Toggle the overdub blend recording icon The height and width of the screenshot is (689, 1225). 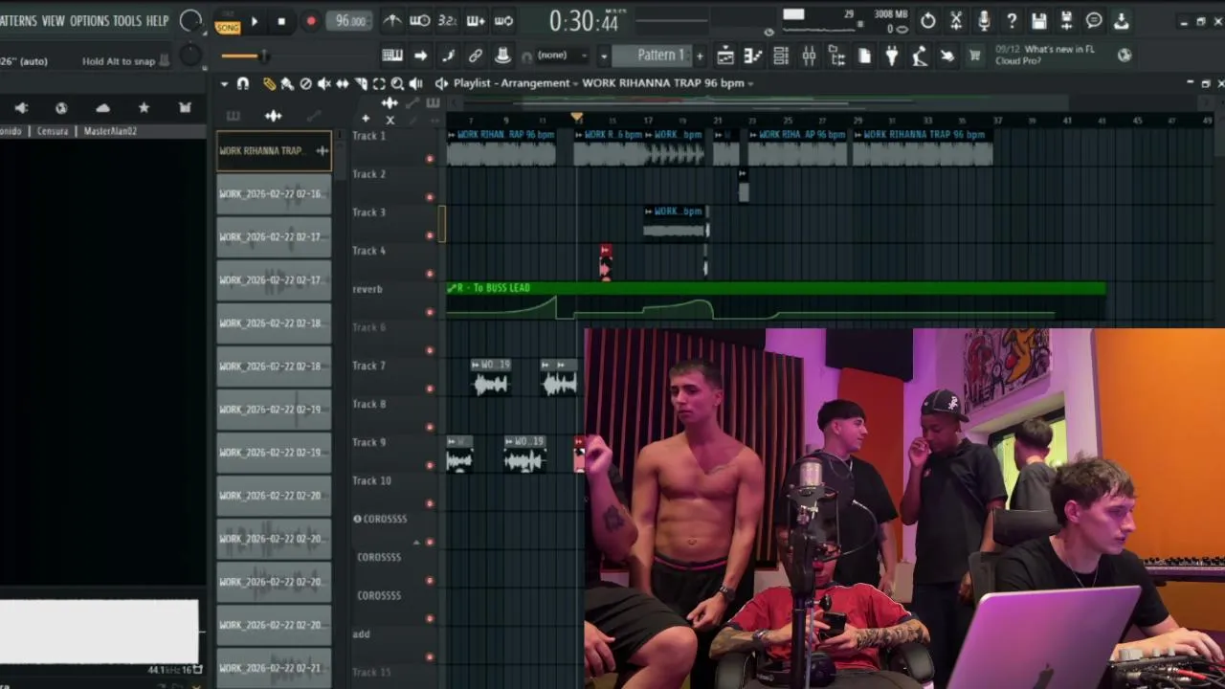[x=475, y=21]
